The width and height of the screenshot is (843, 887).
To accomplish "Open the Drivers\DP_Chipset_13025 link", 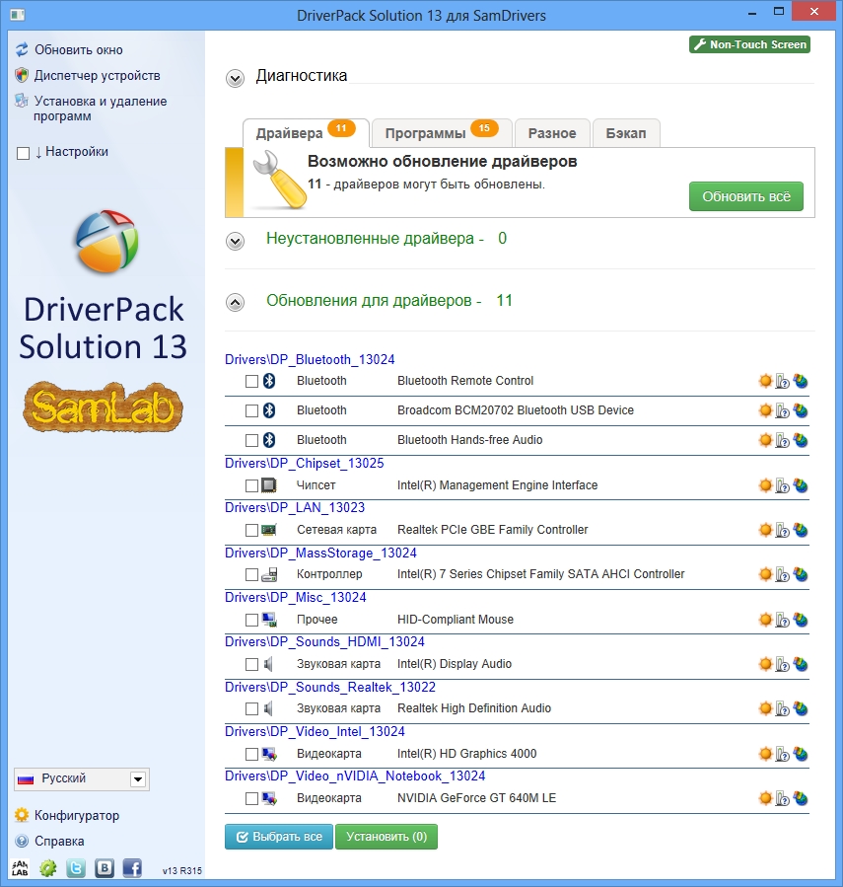I will (304, 463).
